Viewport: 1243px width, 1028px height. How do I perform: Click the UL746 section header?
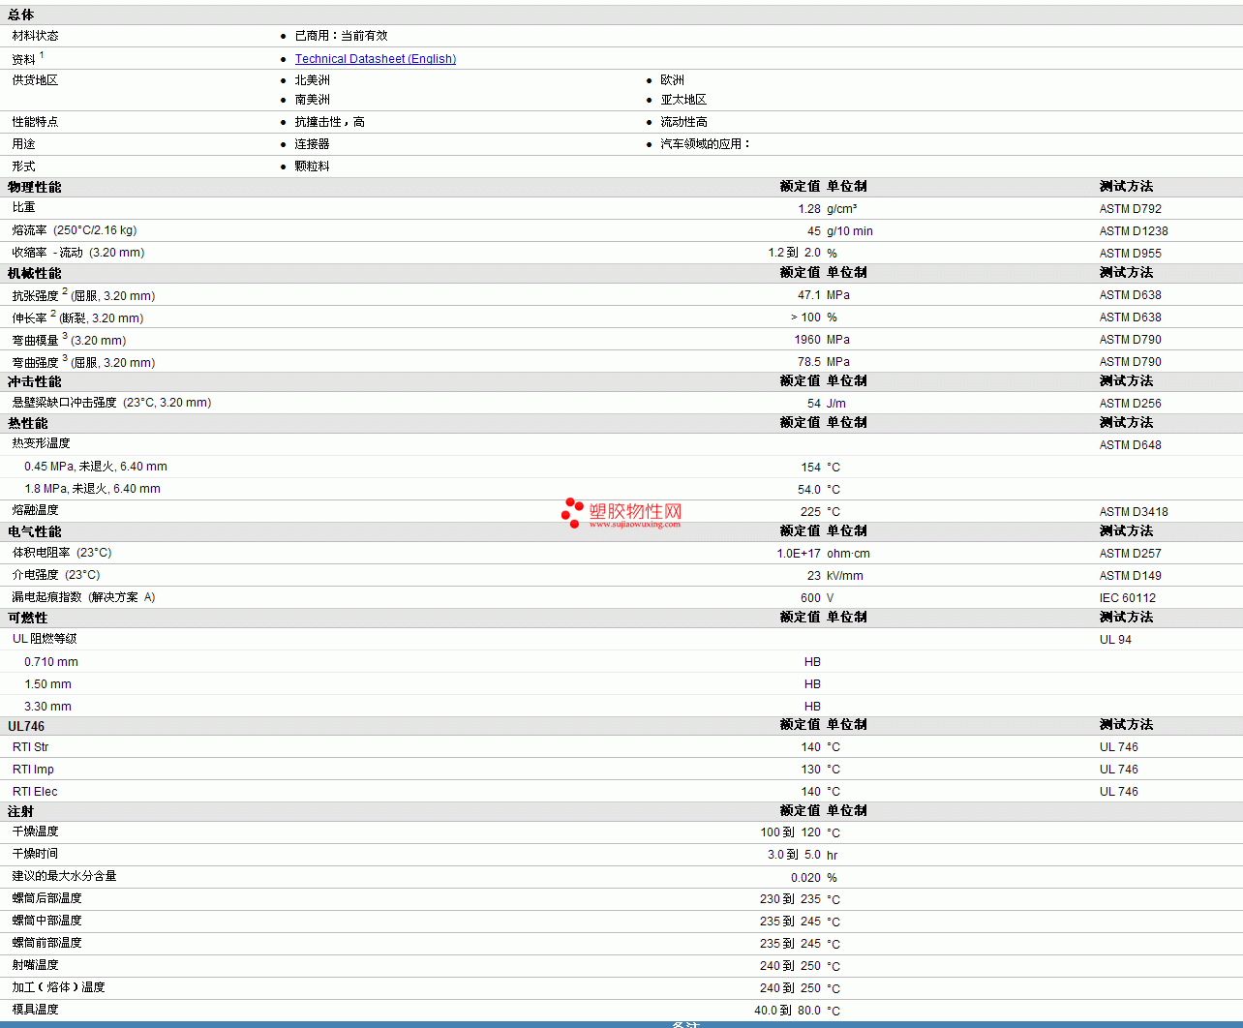pos(26,727)
